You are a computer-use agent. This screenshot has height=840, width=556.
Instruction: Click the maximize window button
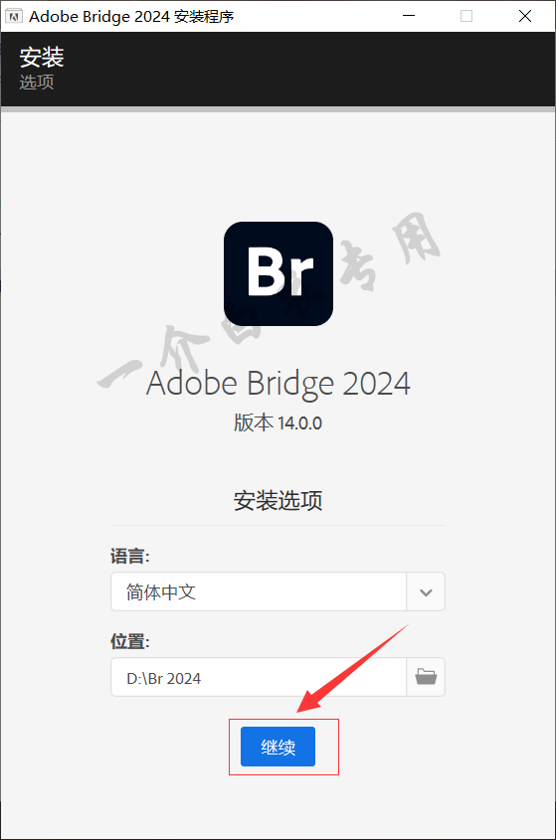pyautogui.click(x=466, y=16)
